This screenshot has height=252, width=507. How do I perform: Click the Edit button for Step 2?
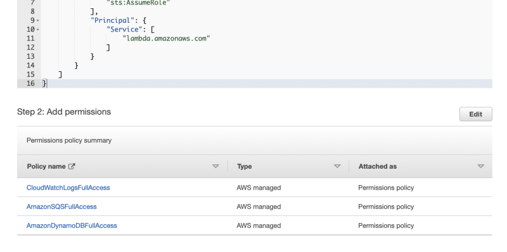tap(476, 114)
